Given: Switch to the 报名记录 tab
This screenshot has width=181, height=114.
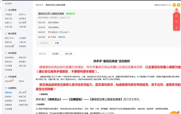Looking at the screenshot, I should tap(69, 54).
